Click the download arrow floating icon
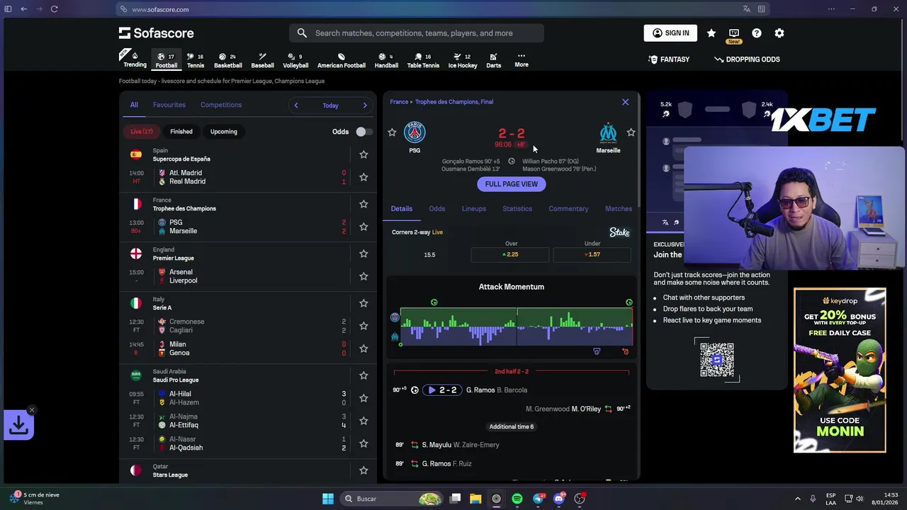Viewport: 907px width, 510px height. click(18, 425)
